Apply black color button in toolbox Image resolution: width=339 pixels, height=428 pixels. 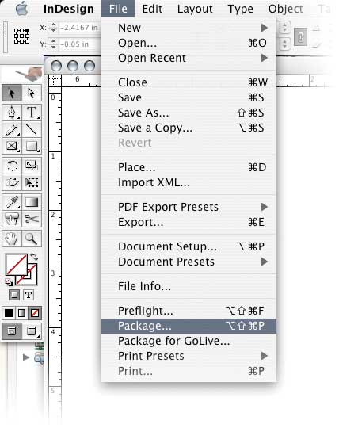pyautogui.click(x=9, y=313)
